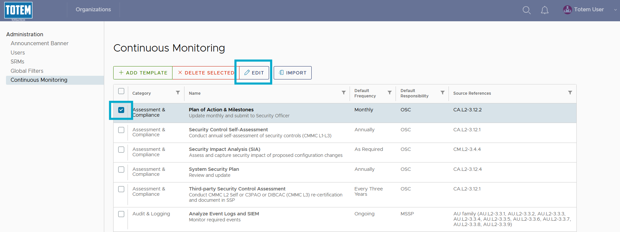Click the Add Template button
Image resolution: width=620 pixels, height=232 pixels.
pyautogui.click(x=143, y=73)
